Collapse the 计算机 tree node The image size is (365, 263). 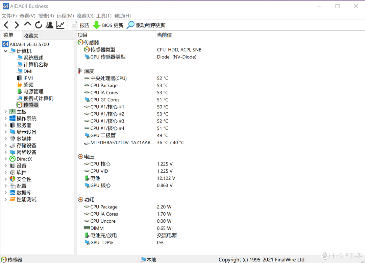tap(6, 51)
